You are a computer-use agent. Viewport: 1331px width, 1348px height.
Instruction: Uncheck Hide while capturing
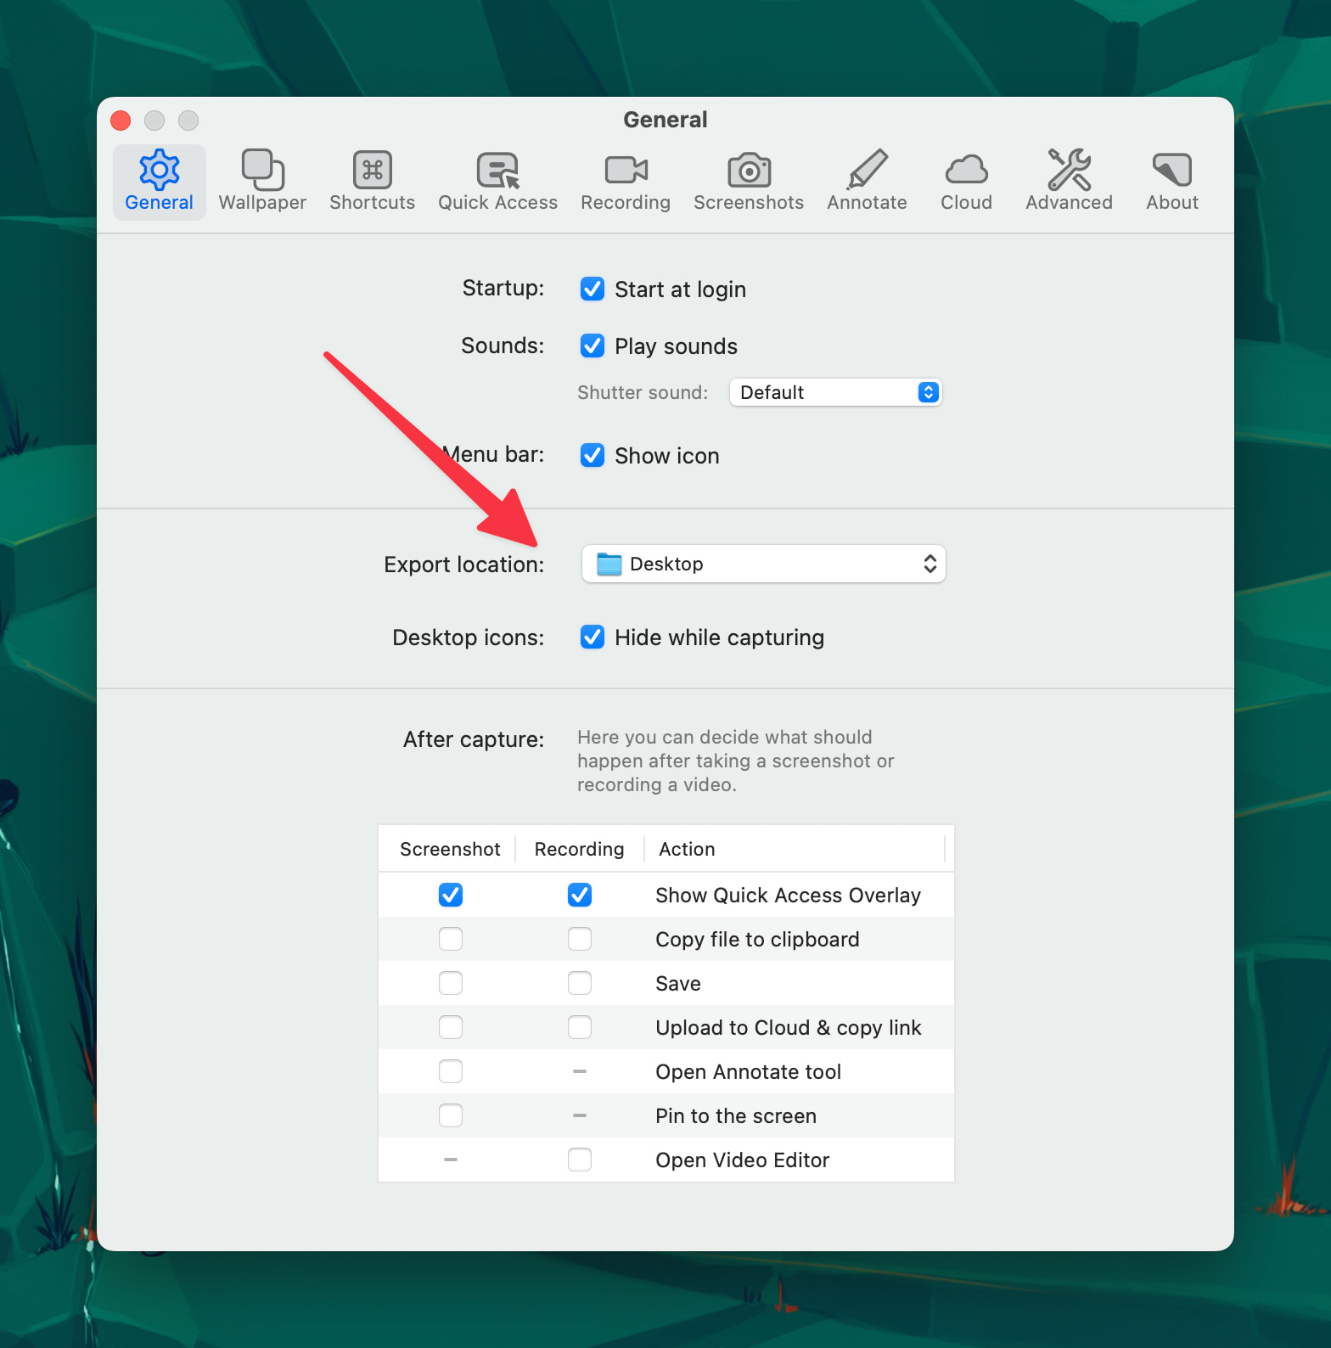click(592, 637)
